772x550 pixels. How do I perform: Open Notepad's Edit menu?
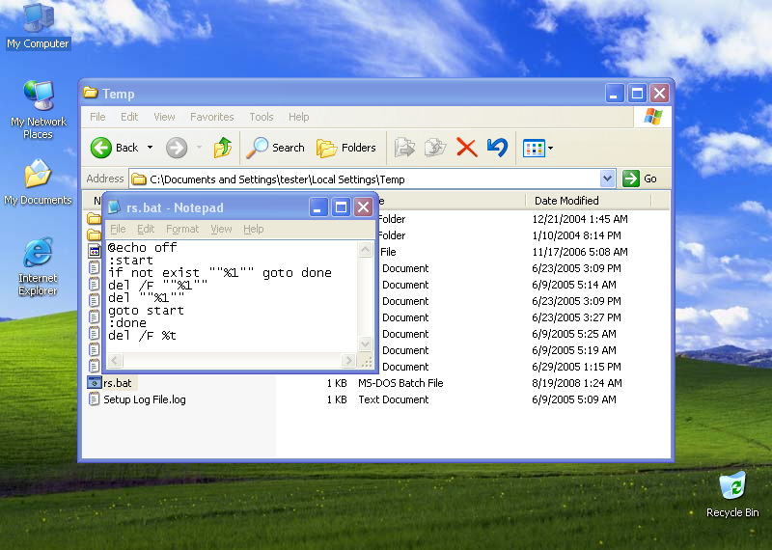click(x=146, y=229)
